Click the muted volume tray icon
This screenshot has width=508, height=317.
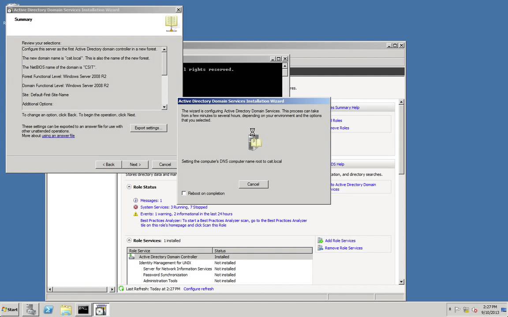tap(474, 310)
